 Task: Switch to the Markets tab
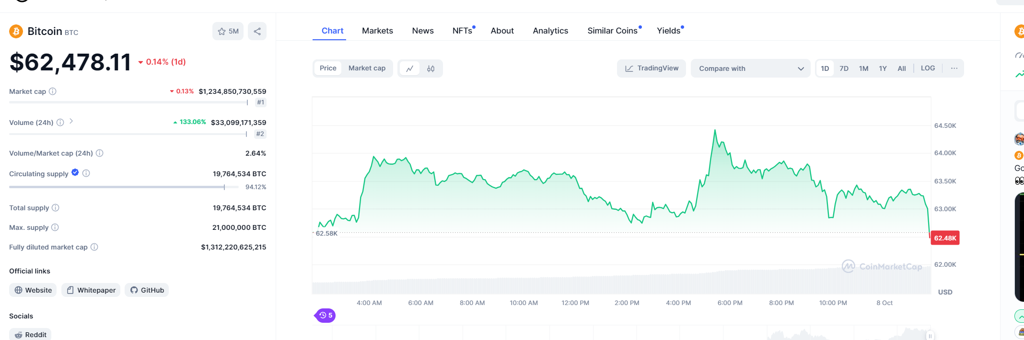click(x=377, y=31)
